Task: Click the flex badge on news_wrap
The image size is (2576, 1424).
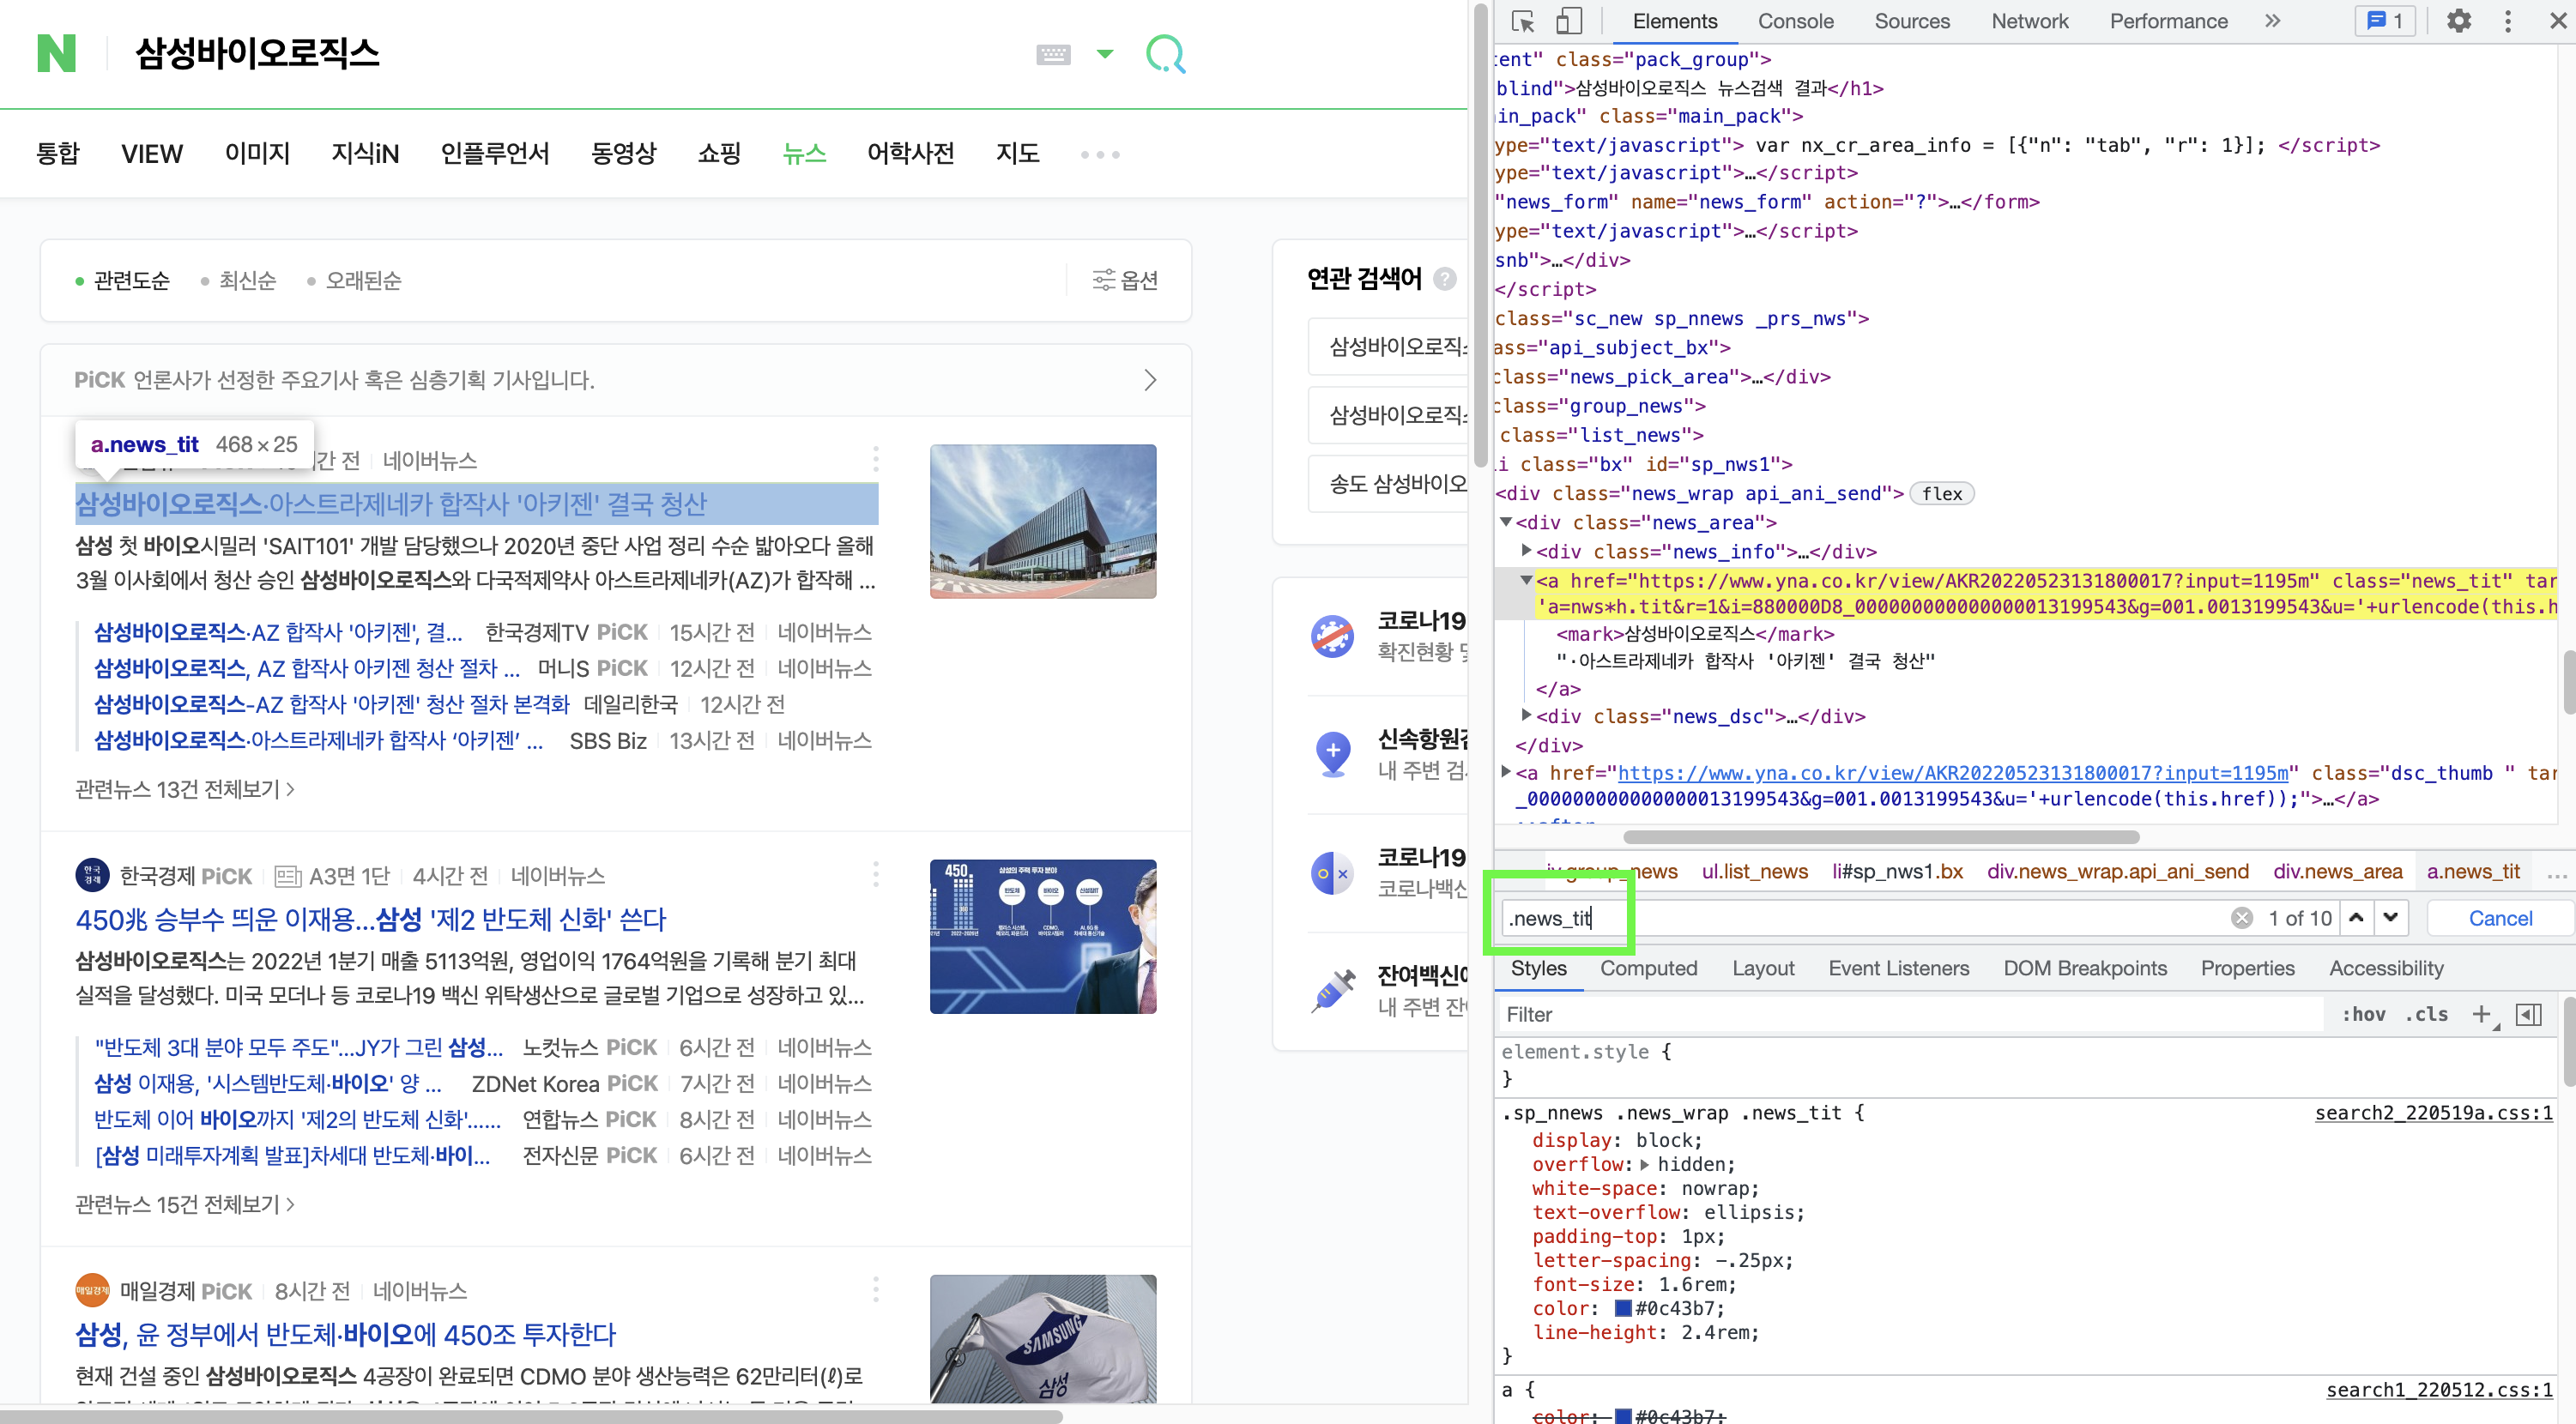Action: click(1941, 494)
